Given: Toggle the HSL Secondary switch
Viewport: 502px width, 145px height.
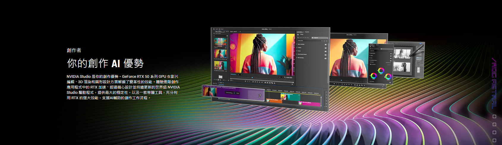Looking at the screenshot, I should [x=326, y=58].
